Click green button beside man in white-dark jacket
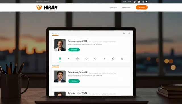Image resolution: width=182 pixels, height=104 pixels. tap(74, 50)
